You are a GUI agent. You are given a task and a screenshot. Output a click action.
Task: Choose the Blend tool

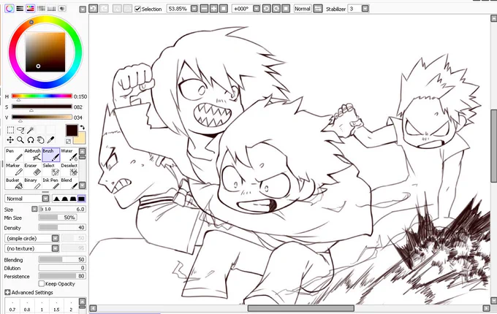[x=69, y=183]
